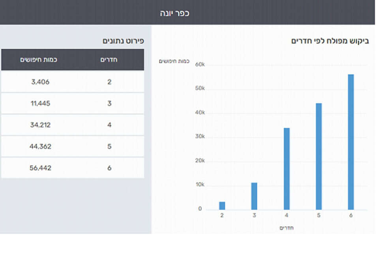Select the table row with 11,445 searches

coord(72,104)
